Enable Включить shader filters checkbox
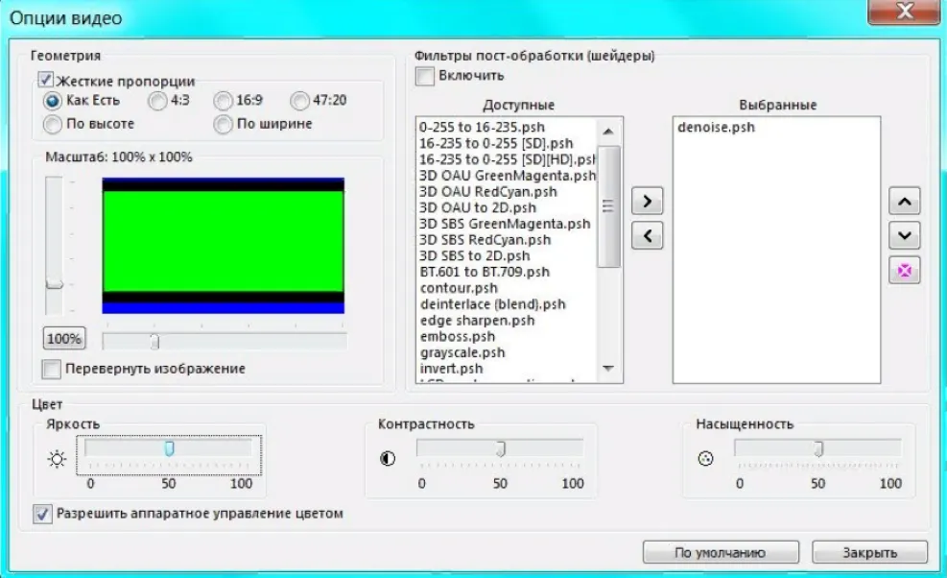Screen dimensions: 947x578 pos(425,76)
